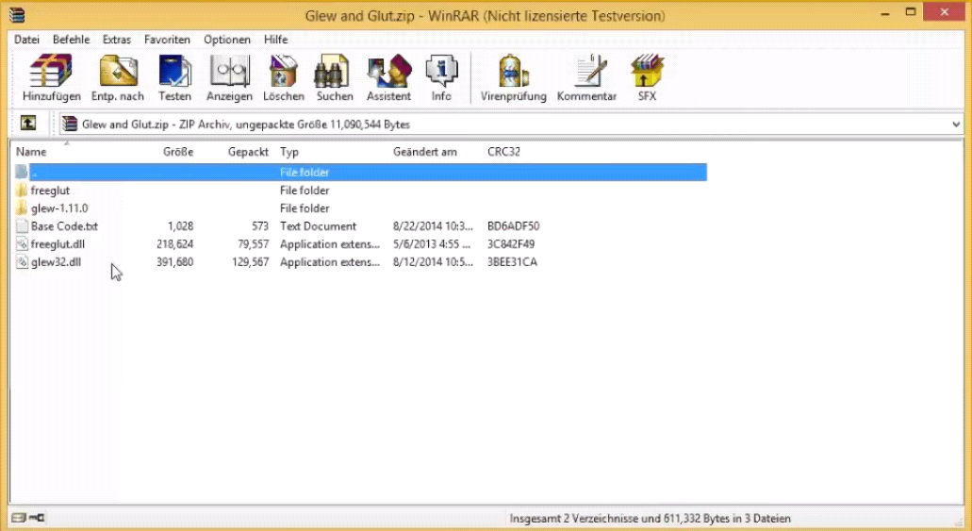Select the glew32.dll file icon

click(22, 262)
